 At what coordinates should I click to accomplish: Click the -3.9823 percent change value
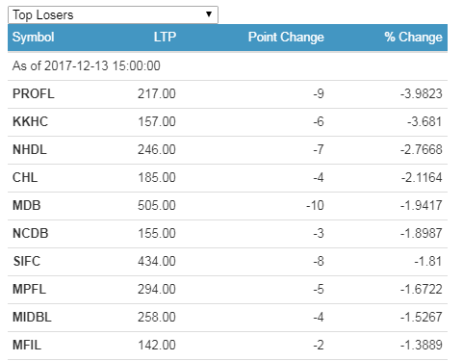pyautogui.click(x=422, y=94)
